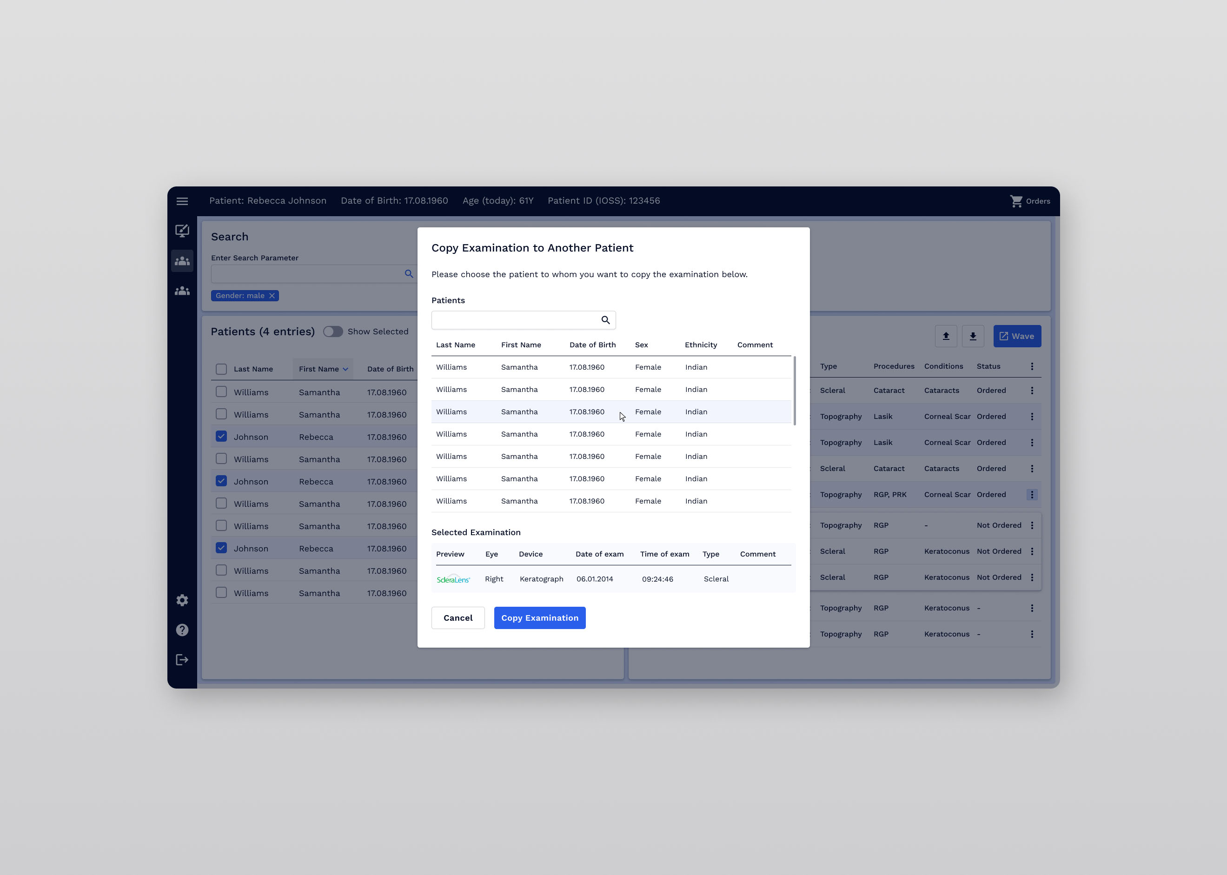Image resolution: width=1227 pixels, height=875 pixels.
Task: Cancel the copy examination dialog
Action: tap(458, 618)
